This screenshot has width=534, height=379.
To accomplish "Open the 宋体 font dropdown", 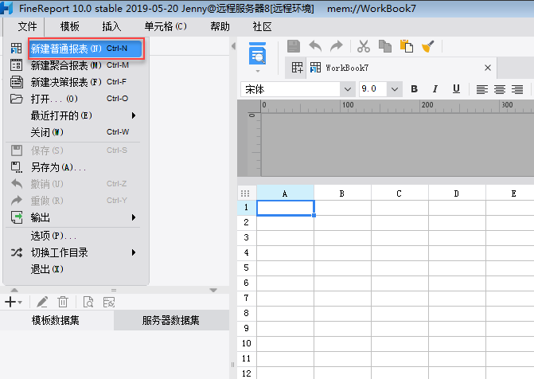I will [x=347, y=89].
